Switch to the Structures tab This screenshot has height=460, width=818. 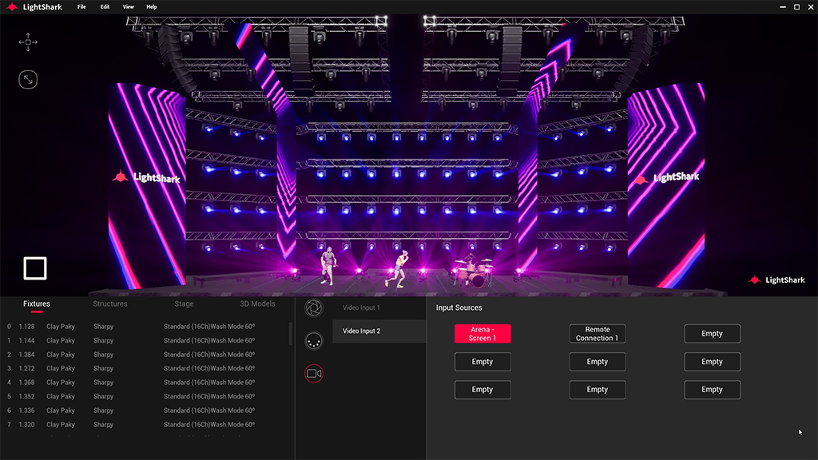click(x=110, y=304)
